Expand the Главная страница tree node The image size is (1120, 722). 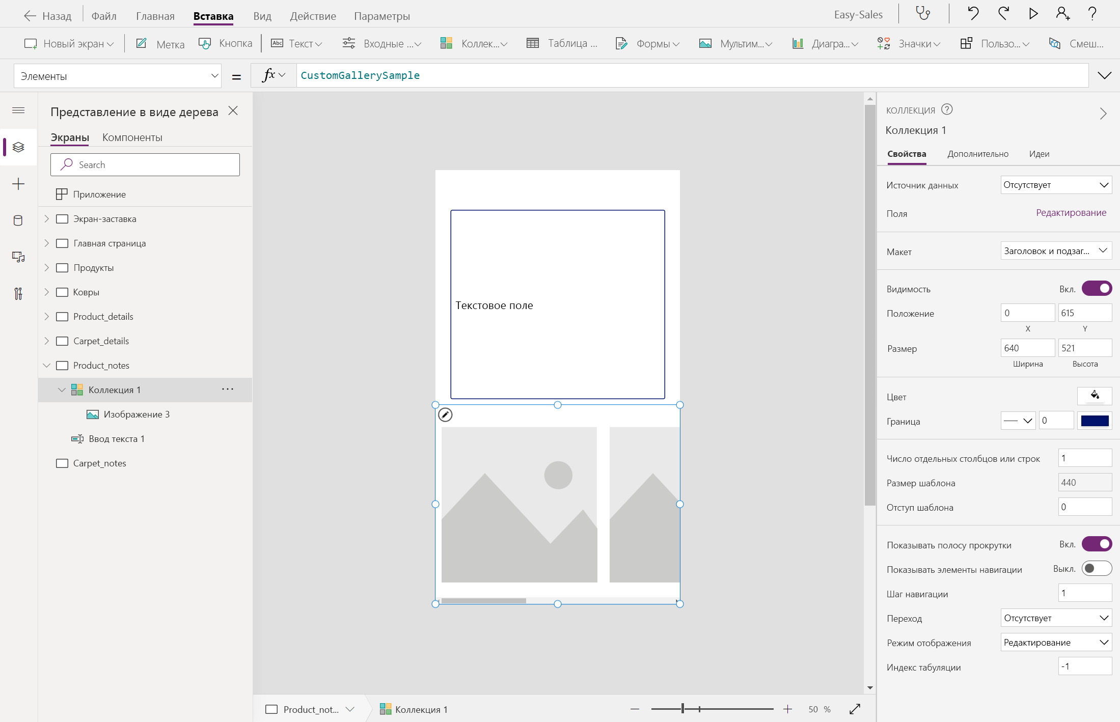tap(47, 243)
